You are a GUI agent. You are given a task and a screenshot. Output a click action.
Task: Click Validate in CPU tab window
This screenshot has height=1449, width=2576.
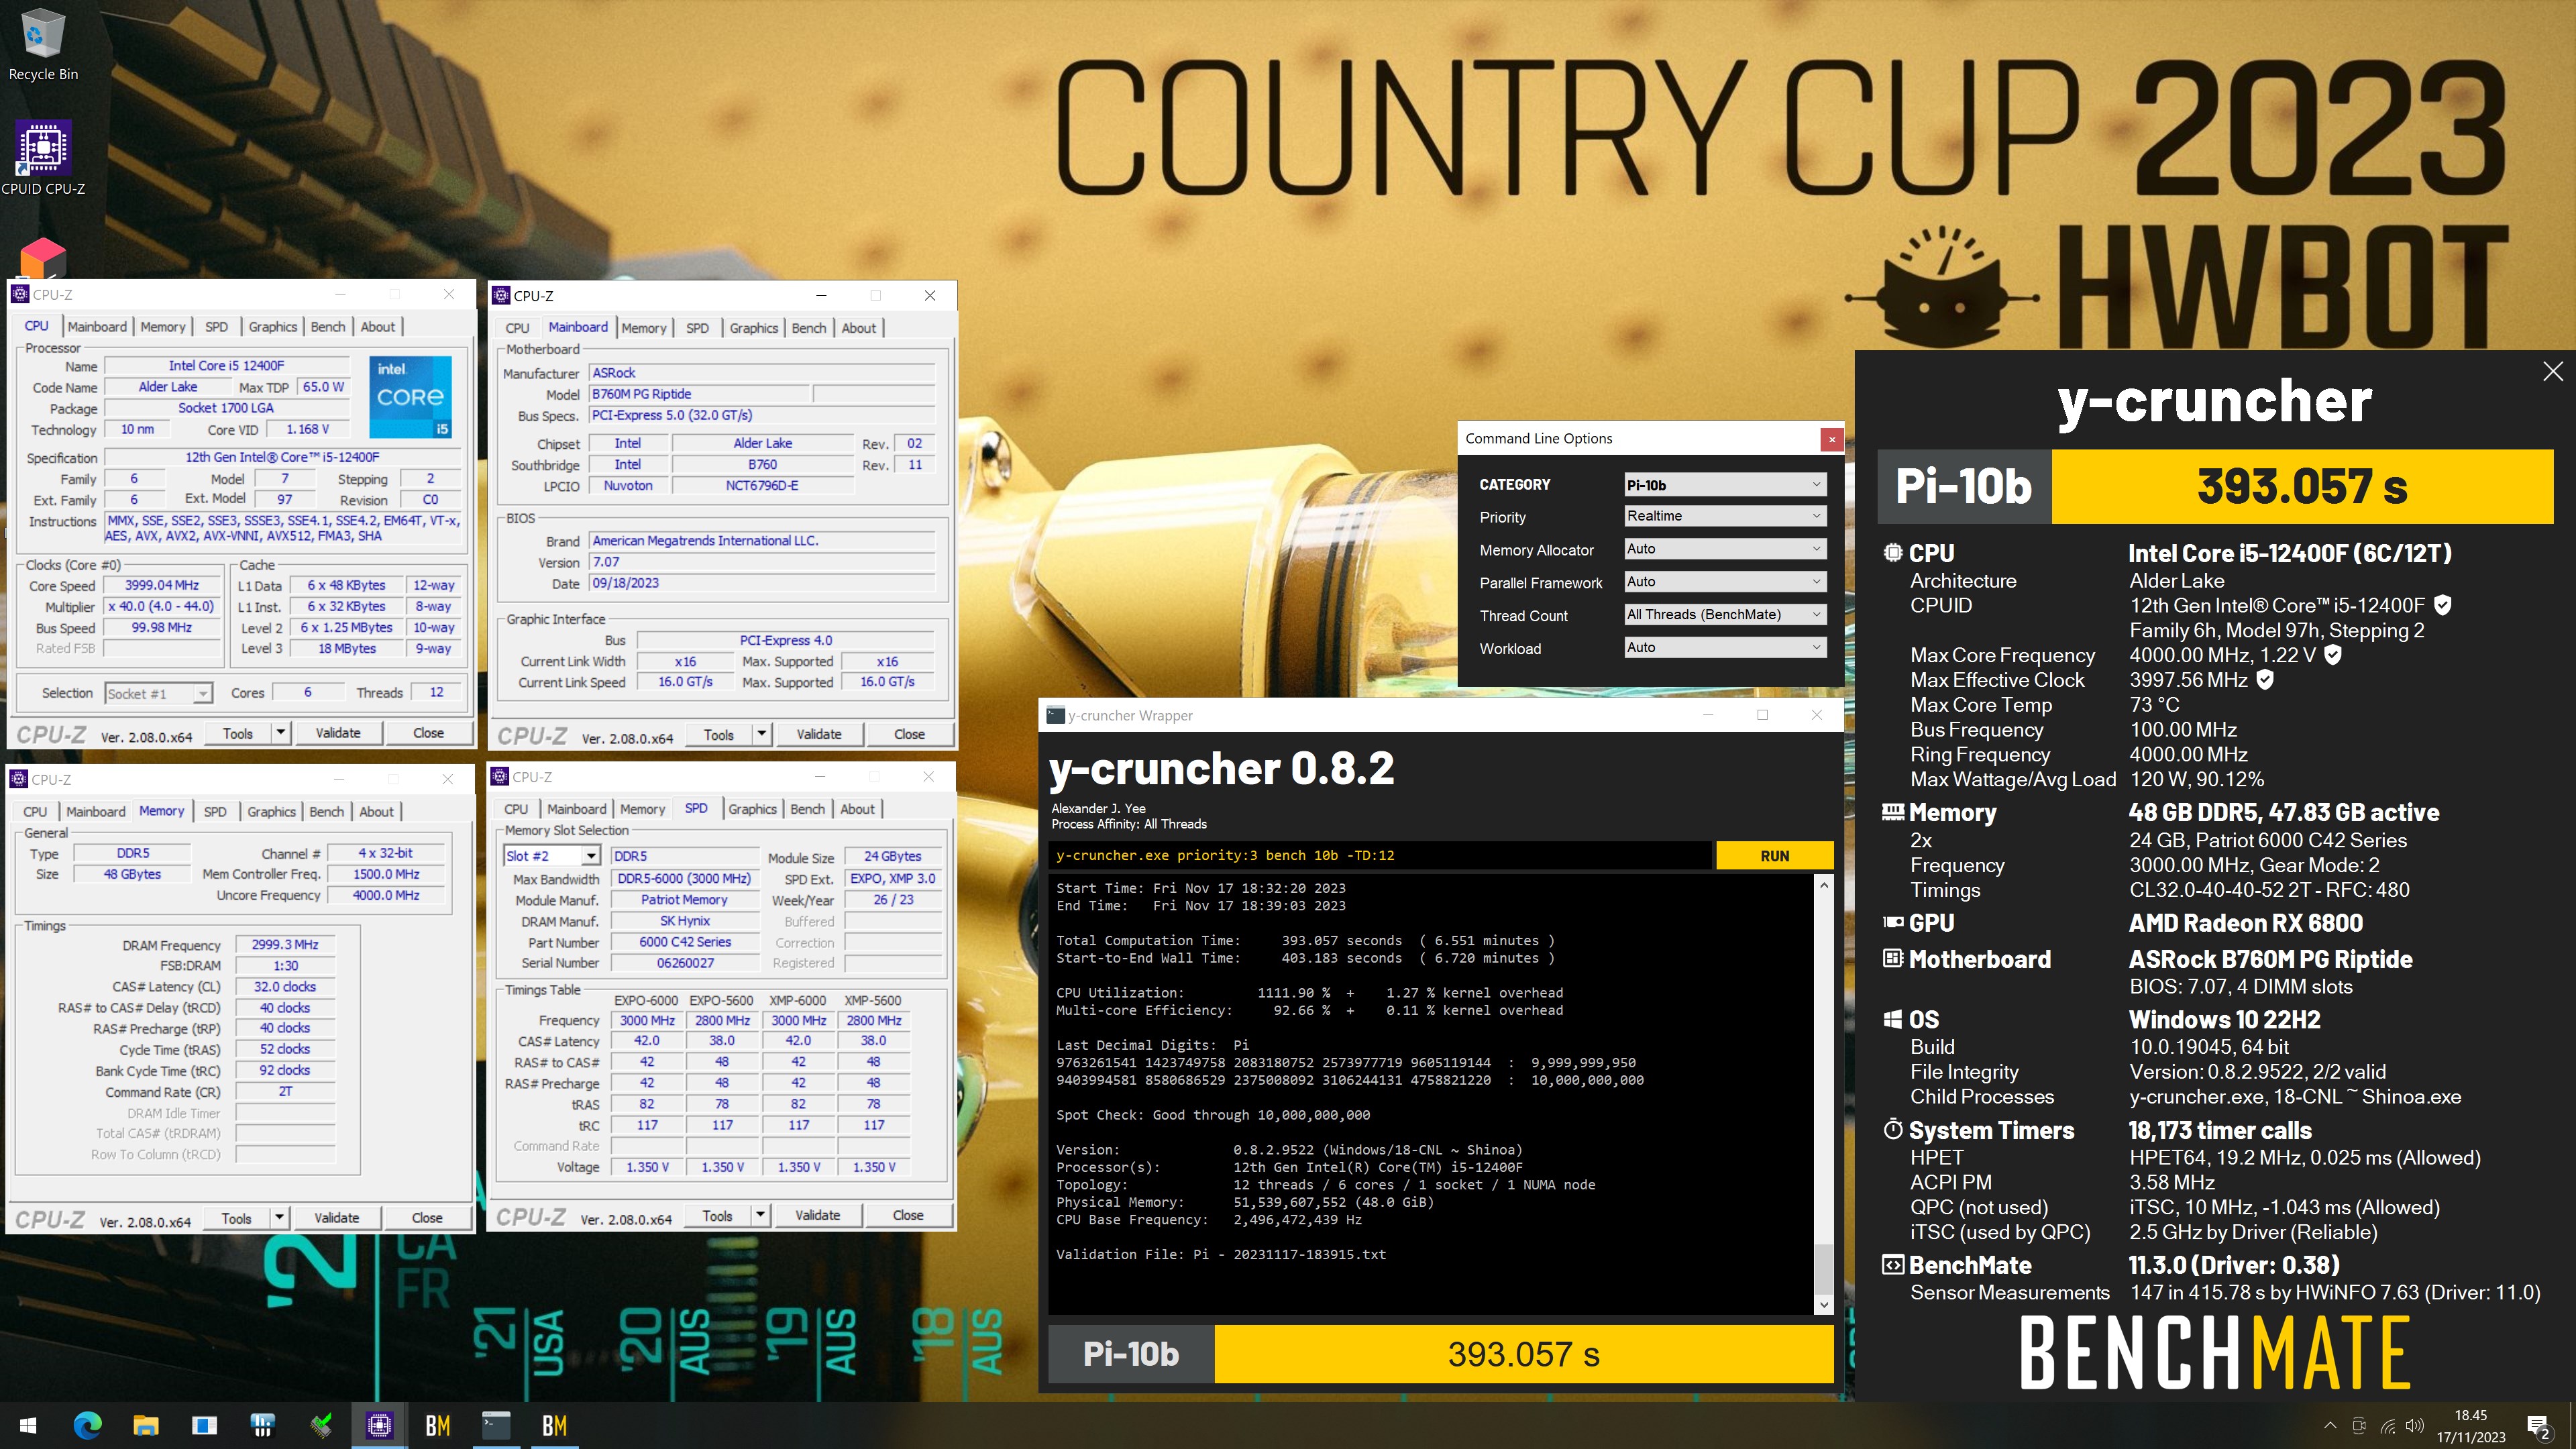click(x=338, y=733)
